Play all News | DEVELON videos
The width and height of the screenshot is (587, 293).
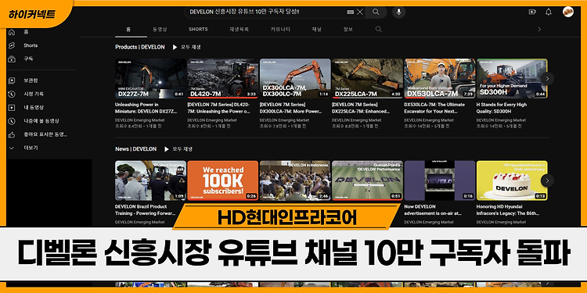178,149
